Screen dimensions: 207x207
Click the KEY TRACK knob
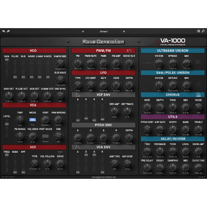click(127, 111)
